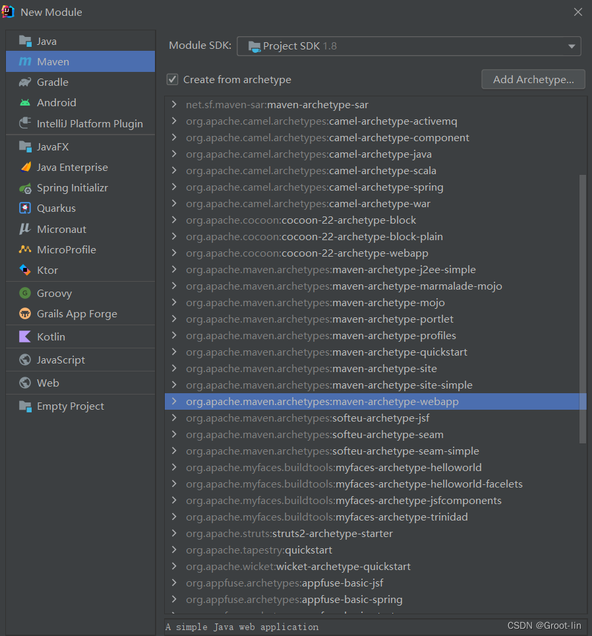Uncheck Create from archetype checkbox
592x636 pixels.
[172, 79]
